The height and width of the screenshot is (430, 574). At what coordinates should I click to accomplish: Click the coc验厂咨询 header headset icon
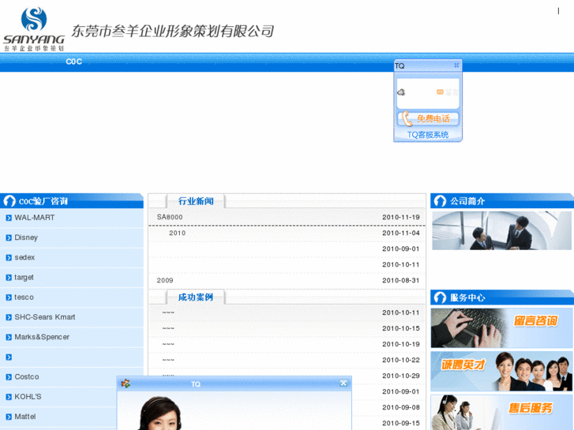pos(9,201)
